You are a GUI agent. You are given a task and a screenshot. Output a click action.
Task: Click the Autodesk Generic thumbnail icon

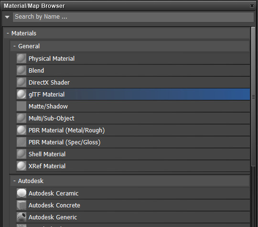(21, 217)
